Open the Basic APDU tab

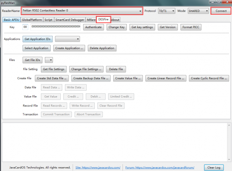(x=11, y=20)
